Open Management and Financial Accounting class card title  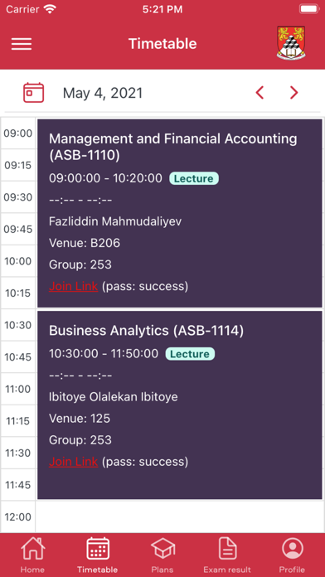[173, 147]
